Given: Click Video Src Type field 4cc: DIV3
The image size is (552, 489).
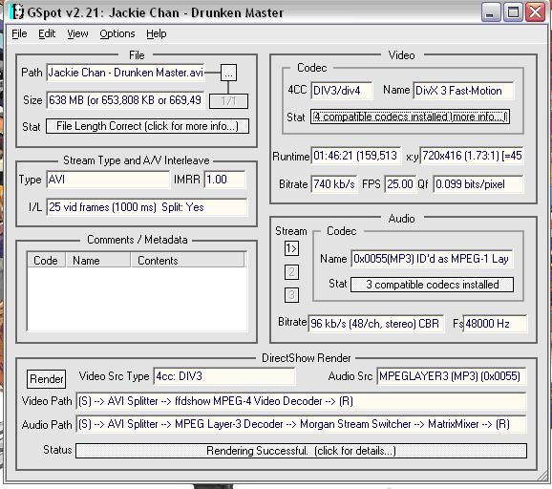Looking at the screenshot, I should tap(224, 376).
